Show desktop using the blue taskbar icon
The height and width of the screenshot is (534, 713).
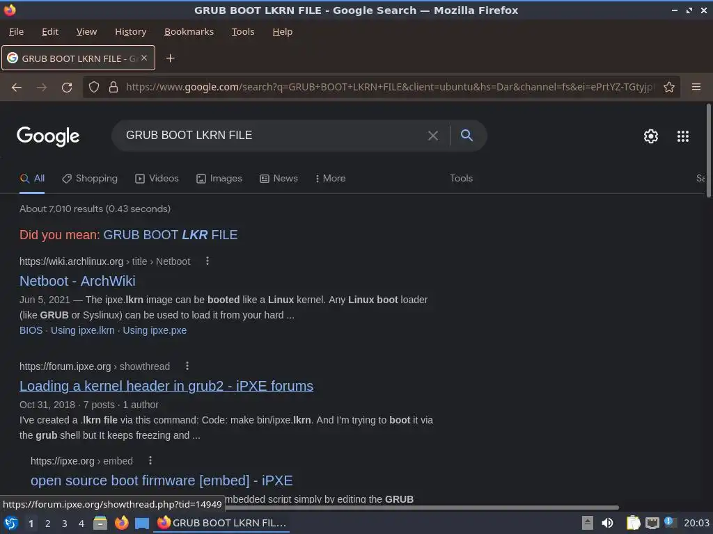coord(142,524)
